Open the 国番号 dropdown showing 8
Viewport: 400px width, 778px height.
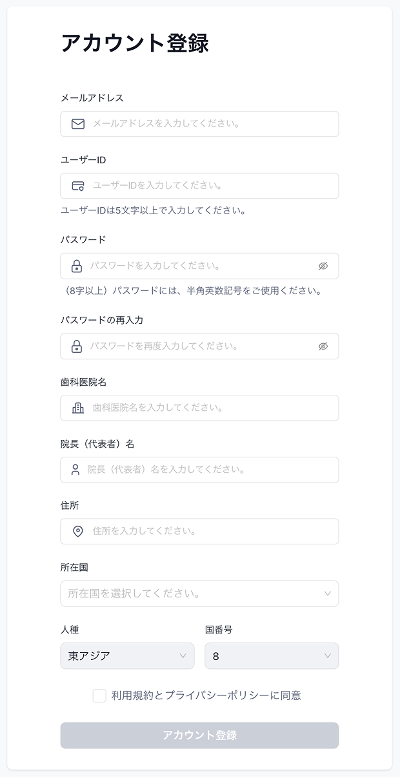[272, 655]
